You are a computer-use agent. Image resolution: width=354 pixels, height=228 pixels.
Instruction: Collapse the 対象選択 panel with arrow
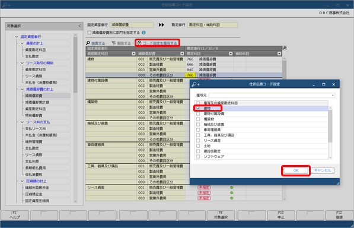click(79, 26)
